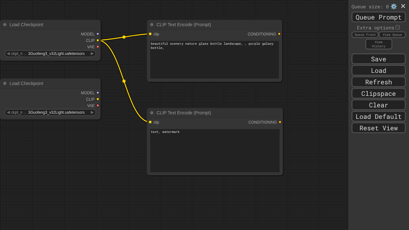
Task: Open checkpoint name list on bottom Load Checkpoint
Action: click(51, 112)
